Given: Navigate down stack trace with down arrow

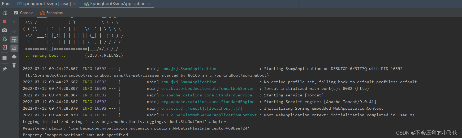Looking at the screenshot, I should [14, 31].
